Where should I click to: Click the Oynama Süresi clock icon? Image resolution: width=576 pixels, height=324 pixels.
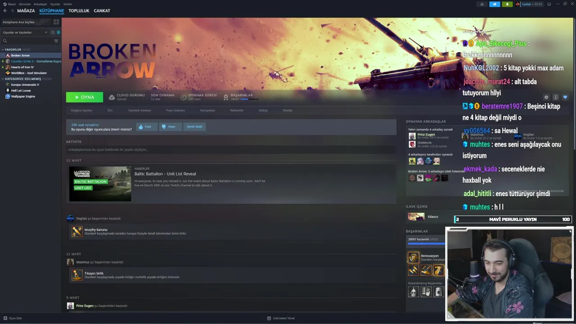click(x=183, y=97)
